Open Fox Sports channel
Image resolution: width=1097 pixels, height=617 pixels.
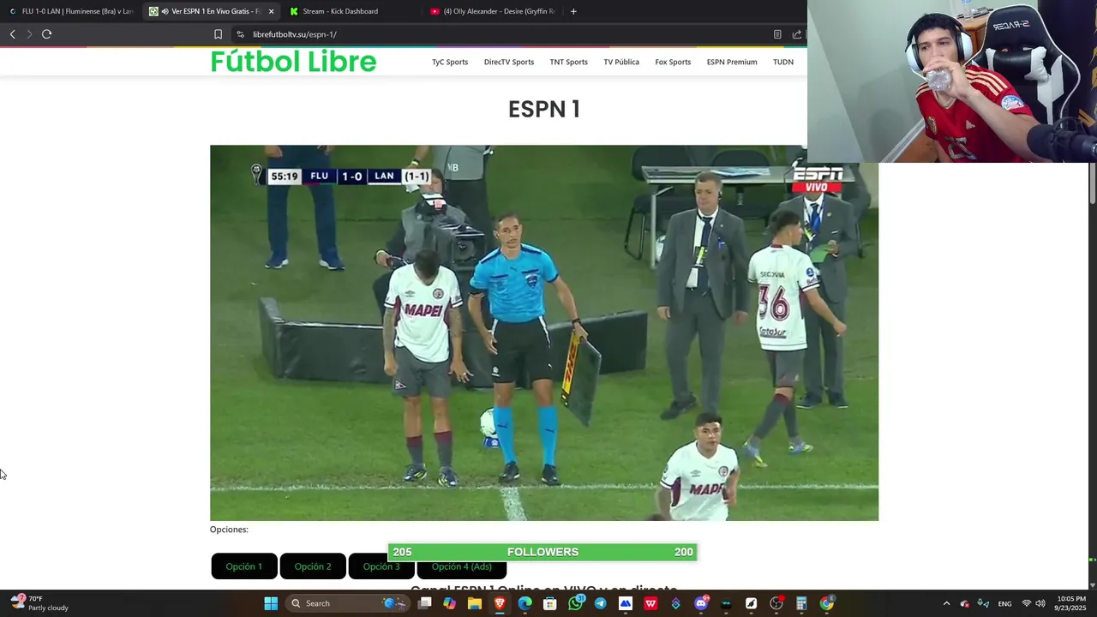(x=673, y=62)
